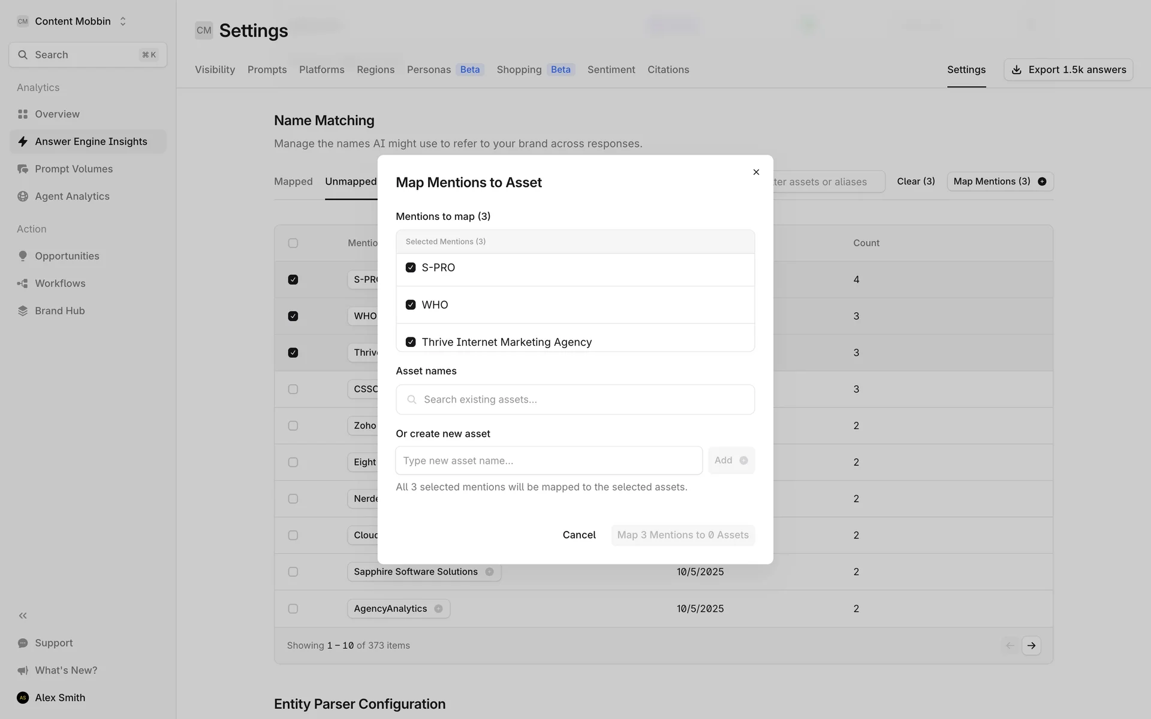This screenshot has height=719, width=1151.
Task: Open Content Mobbin workspace switcher
Action: click(73, 22)
